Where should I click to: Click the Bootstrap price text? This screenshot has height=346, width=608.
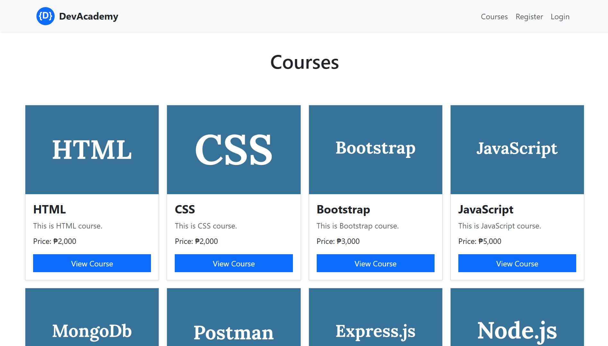click(x=338, y=241)
